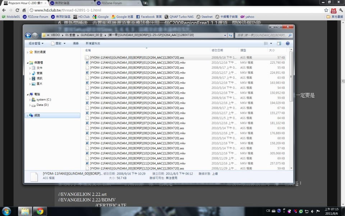The height and width of the screenshot is (216, 345).
Task: Expand 文件 library node
Action: click(x=30, y=68)
